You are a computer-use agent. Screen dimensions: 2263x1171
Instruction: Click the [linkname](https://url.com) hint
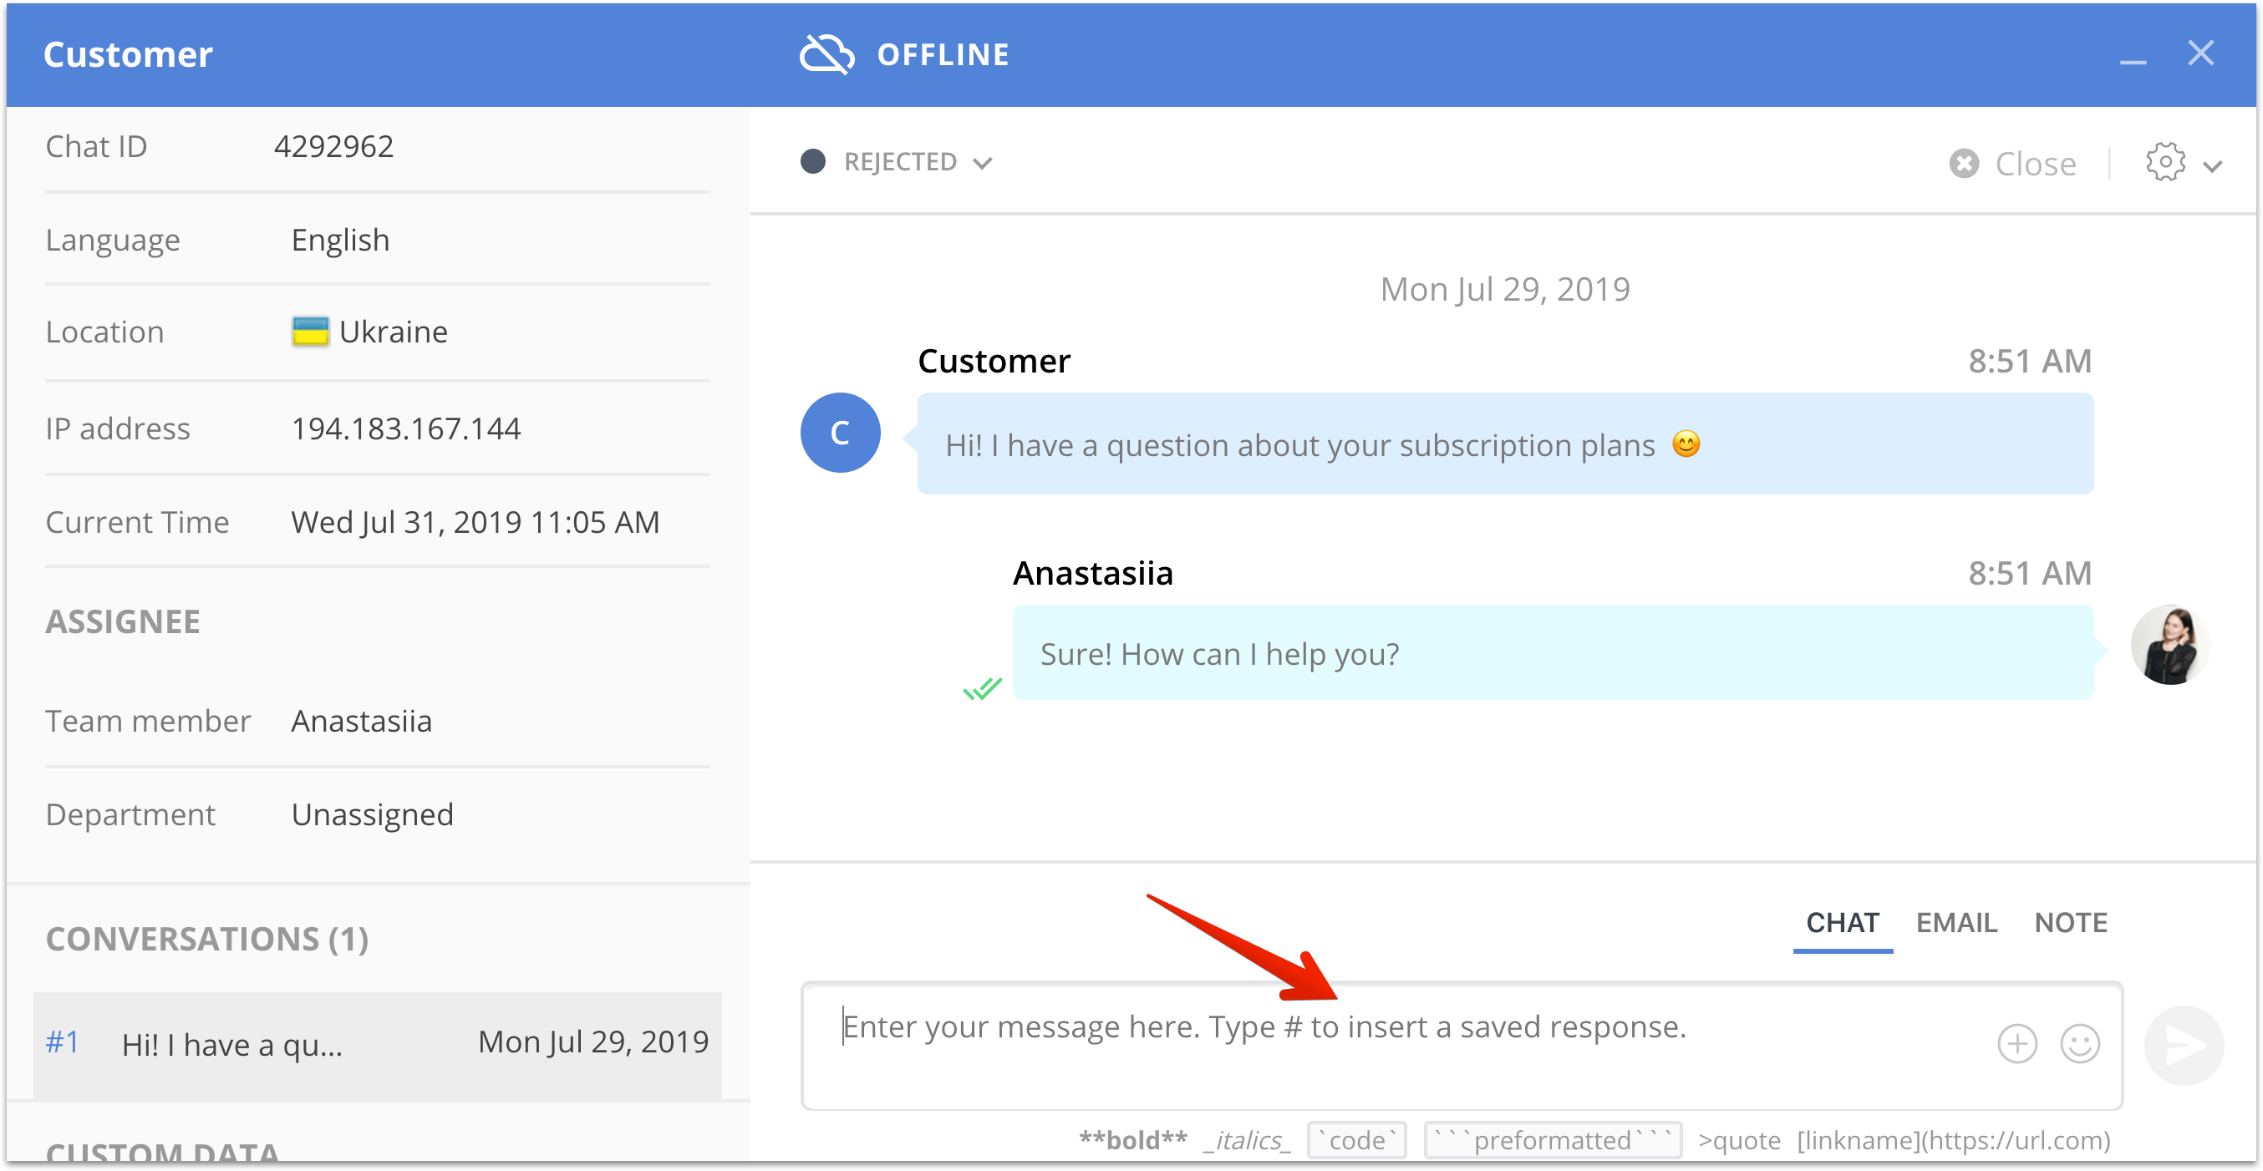(x=1953, y=1139)
